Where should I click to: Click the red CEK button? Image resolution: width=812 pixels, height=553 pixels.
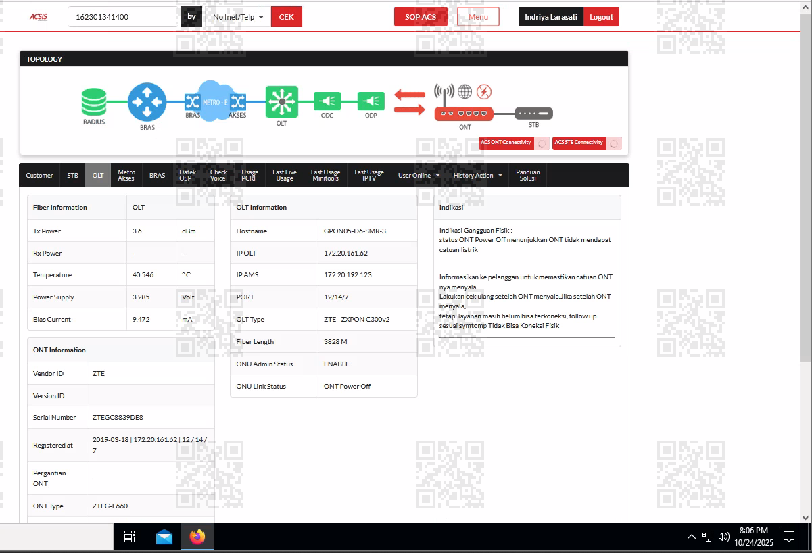click(x=287, y=17)
